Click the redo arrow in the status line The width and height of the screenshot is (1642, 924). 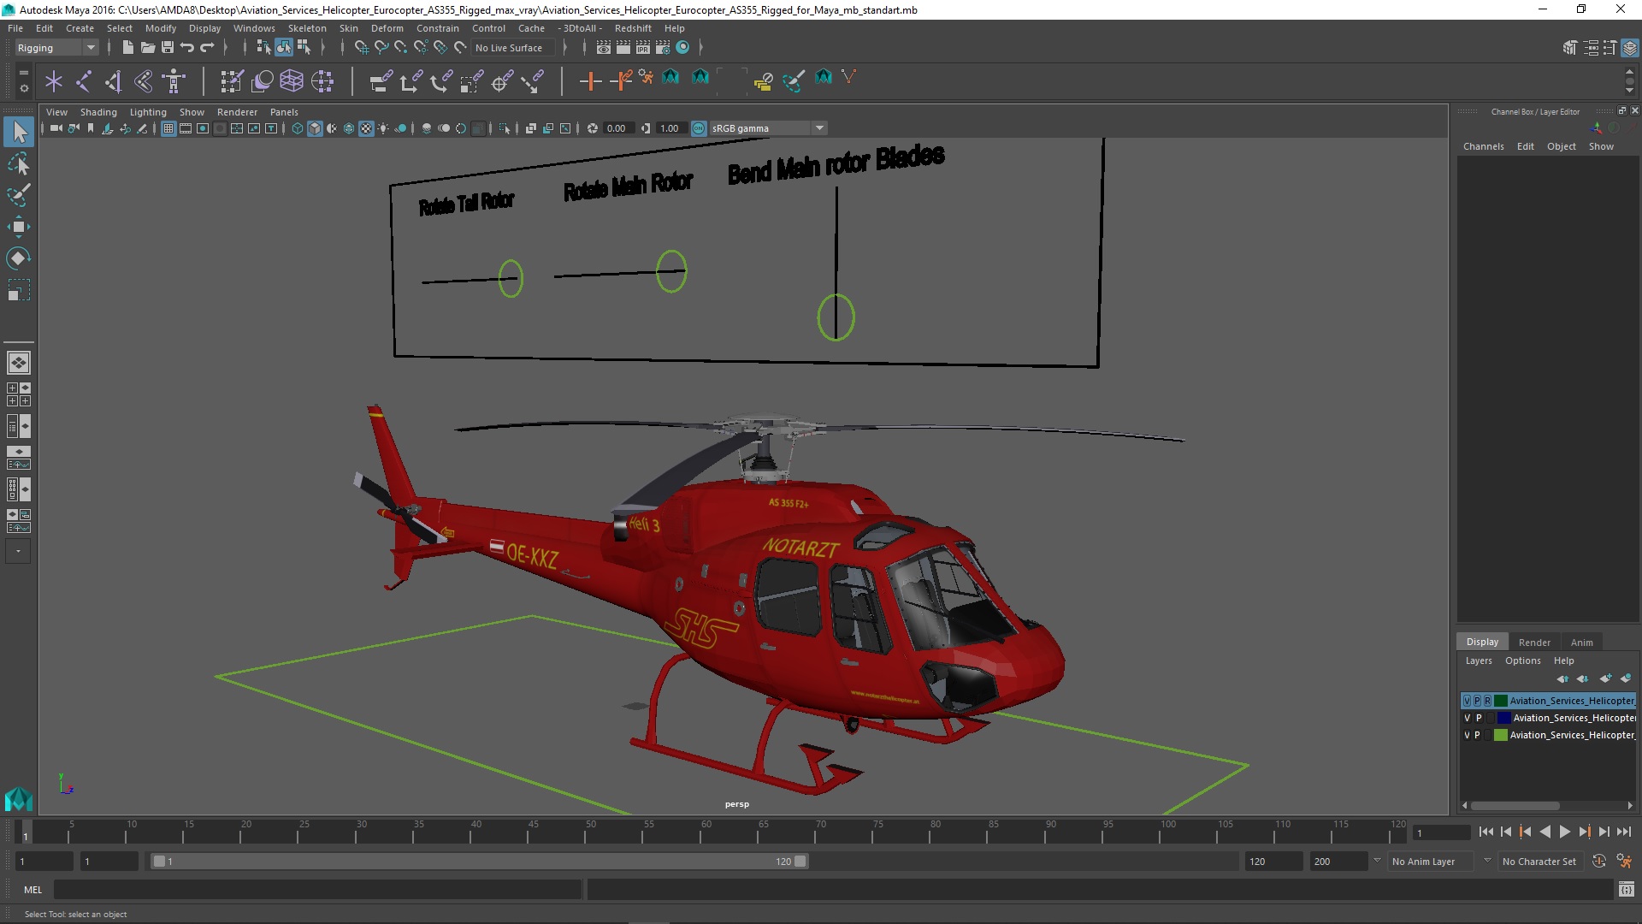click(207, 48)
